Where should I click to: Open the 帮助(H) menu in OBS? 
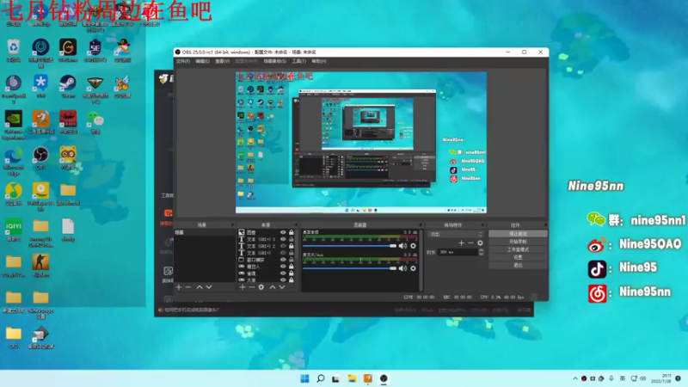pos(319,61)
